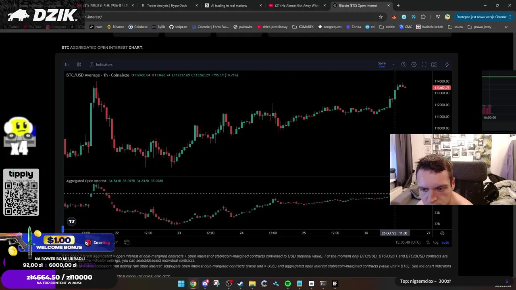516x290 pixels.
Task: Open Spotify from the taskbar
Action: coord(287,284)
